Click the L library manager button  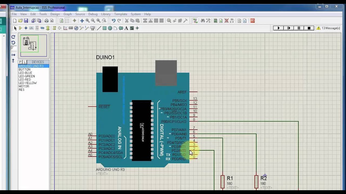click(x=25, y=62)
